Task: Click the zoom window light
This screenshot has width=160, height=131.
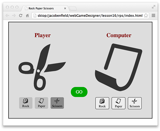Action: pos(17,7)
